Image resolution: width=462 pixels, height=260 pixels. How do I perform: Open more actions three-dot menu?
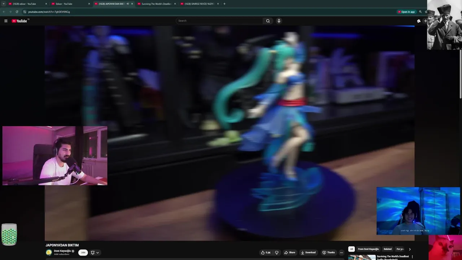(341, 252)
